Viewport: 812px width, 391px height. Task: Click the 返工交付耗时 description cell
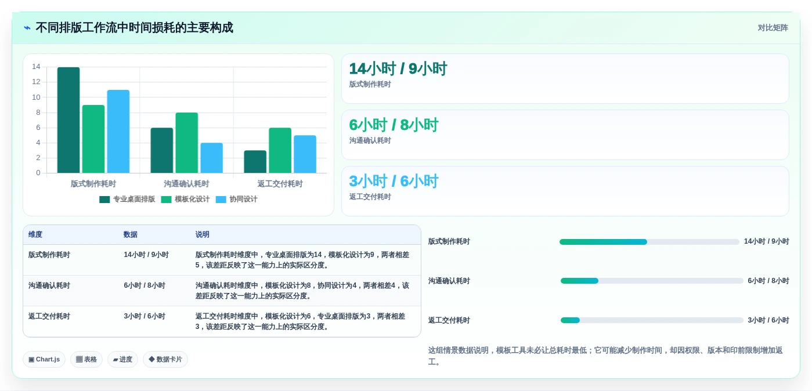(x=304, y=321)
